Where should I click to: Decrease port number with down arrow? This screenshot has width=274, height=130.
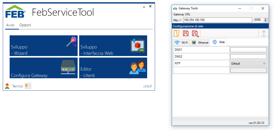click(266, 21)
